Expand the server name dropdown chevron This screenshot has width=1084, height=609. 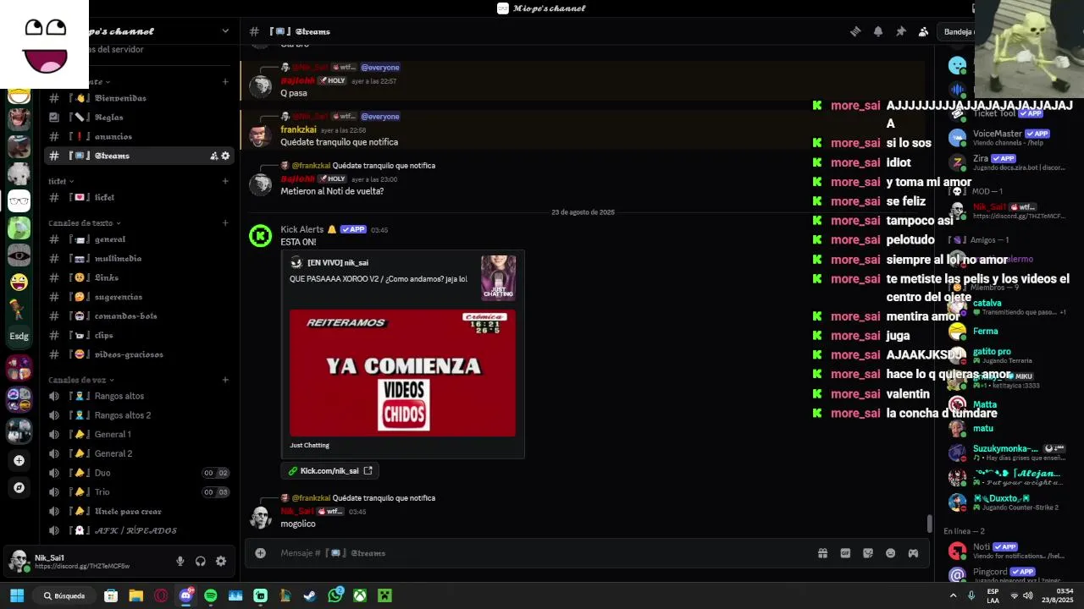click(x=225, y=31)
